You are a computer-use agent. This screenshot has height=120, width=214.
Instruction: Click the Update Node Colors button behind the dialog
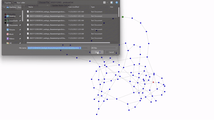tap(61, 5)
